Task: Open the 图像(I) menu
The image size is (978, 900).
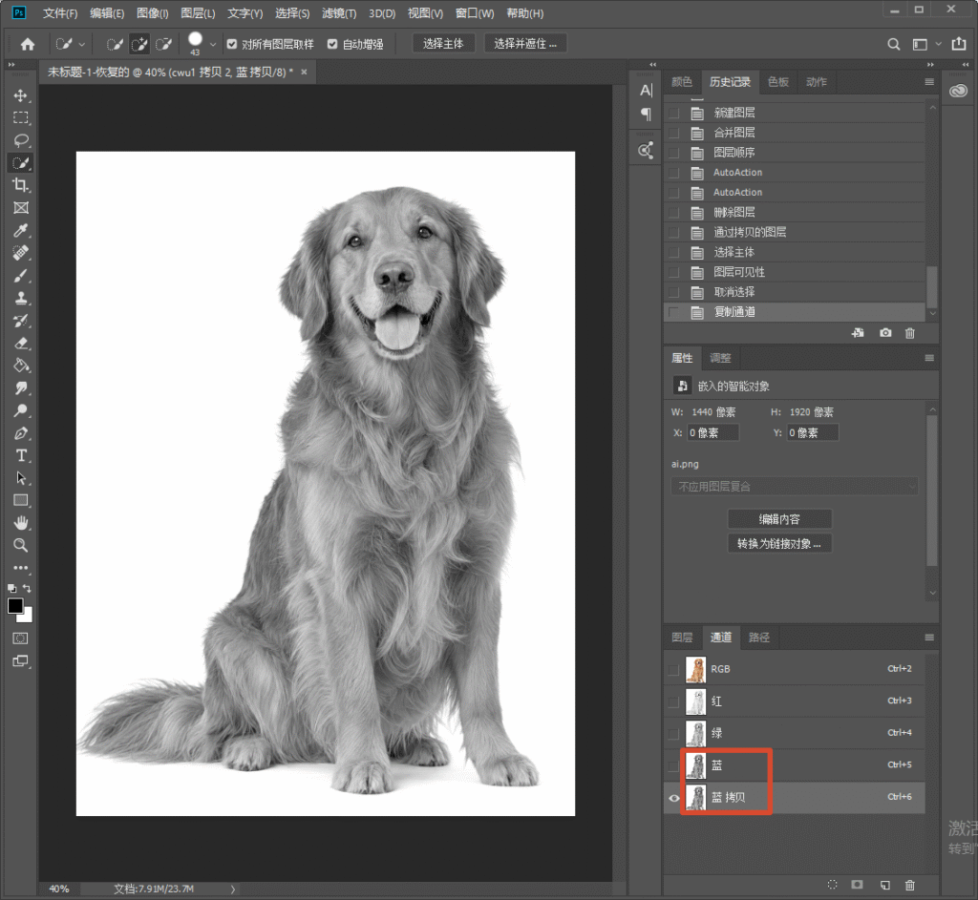Action: coord(152,13)
